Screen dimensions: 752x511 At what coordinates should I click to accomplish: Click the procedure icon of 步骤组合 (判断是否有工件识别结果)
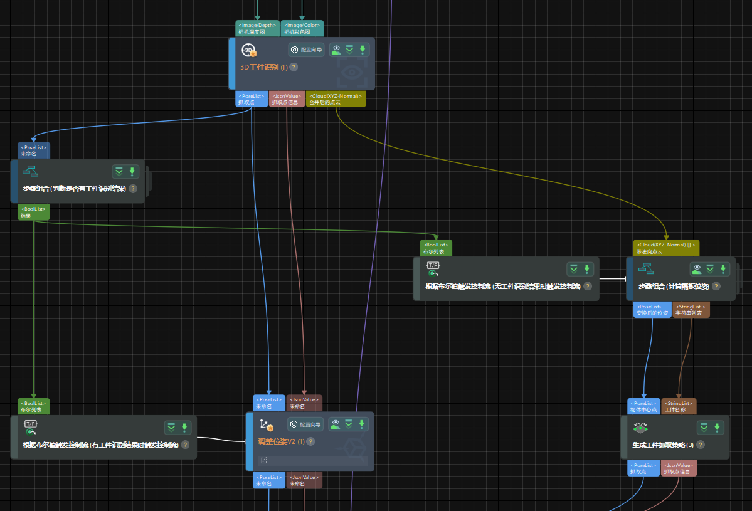(x=30, y=171)
